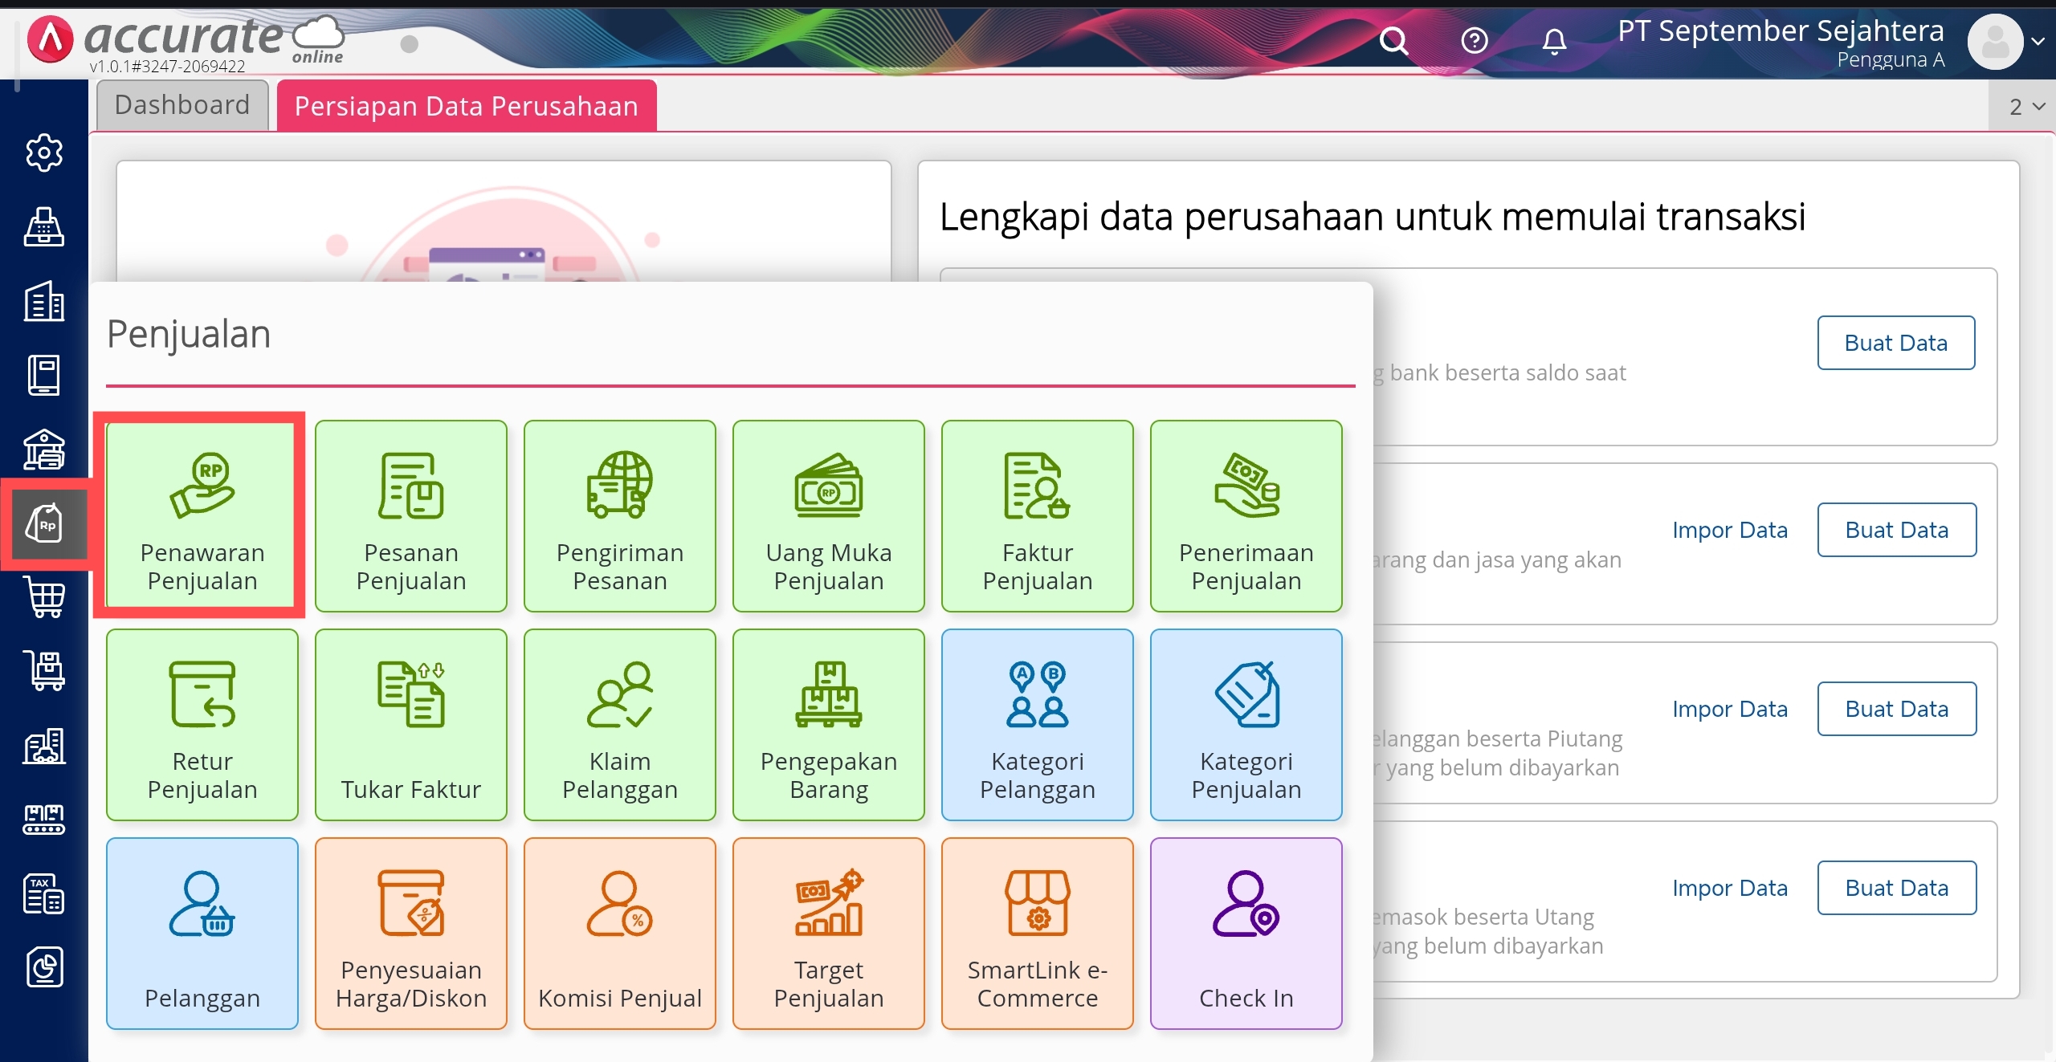
Task: Expand the user profile dropdown arrow
Action: (2038, 42)
